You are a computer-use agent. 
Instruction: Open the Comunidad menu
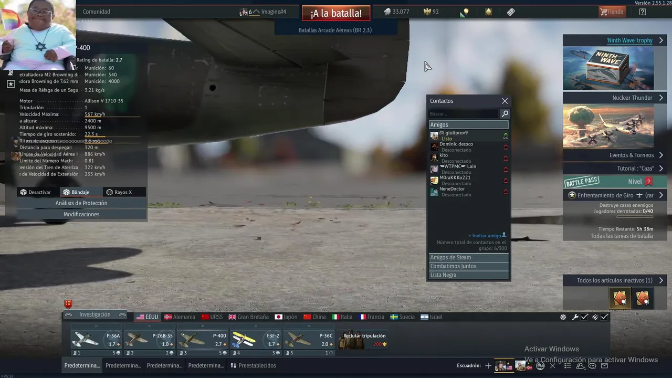tap(97, 12)
